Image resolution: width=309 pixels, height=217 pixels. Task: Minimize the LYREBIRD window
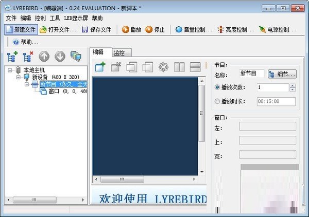coord(268,8)
